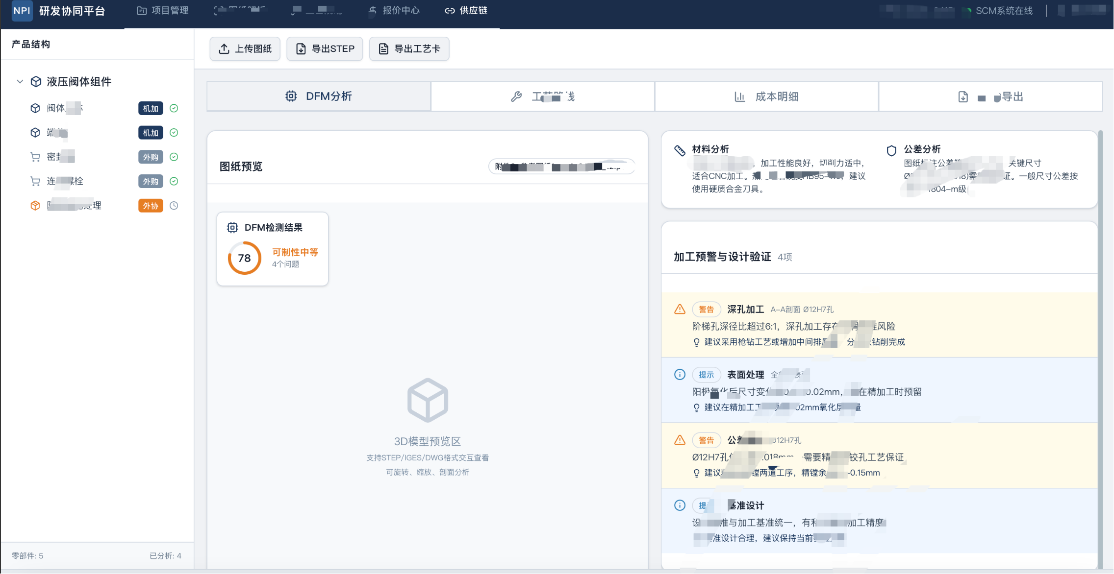This screenshot has width=1114, height=574.
Task: Open the export tab with file icon
Action: pyautogui.click(x=990, y=97)
